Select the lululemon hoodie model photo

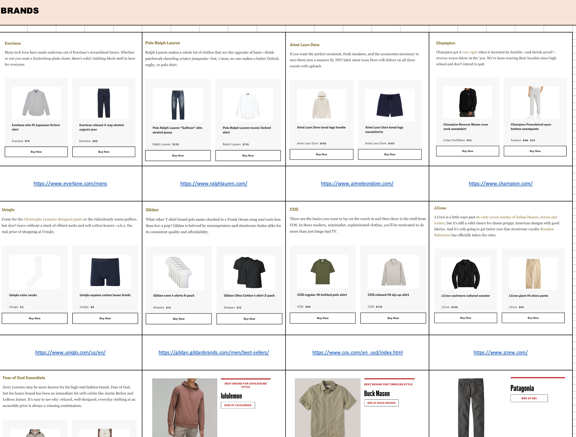click(185, 407)
